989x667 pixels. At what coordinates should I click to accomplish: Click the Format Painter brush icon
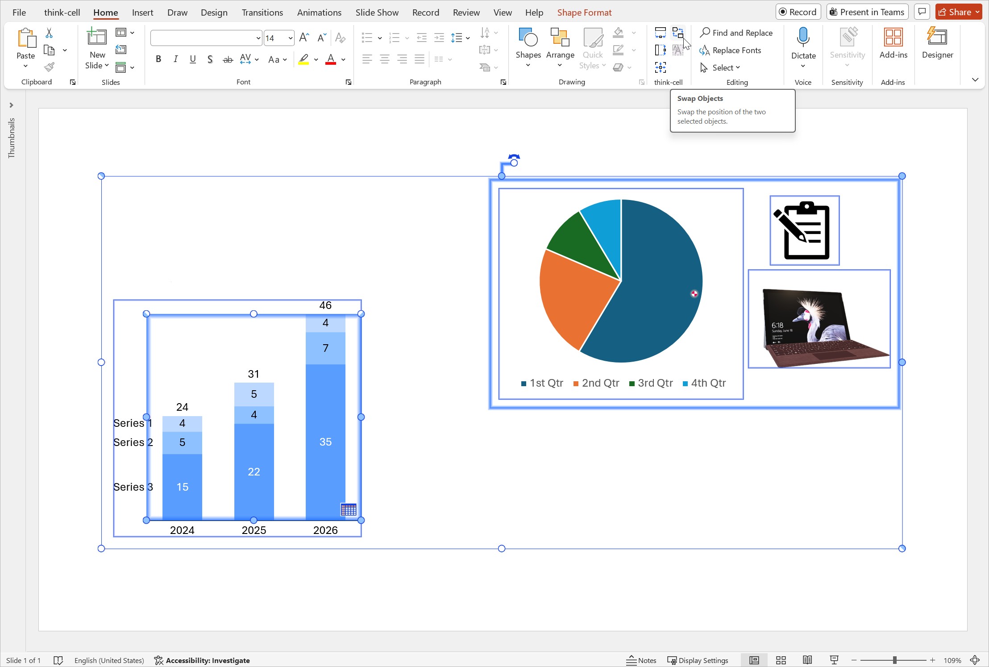(49, 67)
